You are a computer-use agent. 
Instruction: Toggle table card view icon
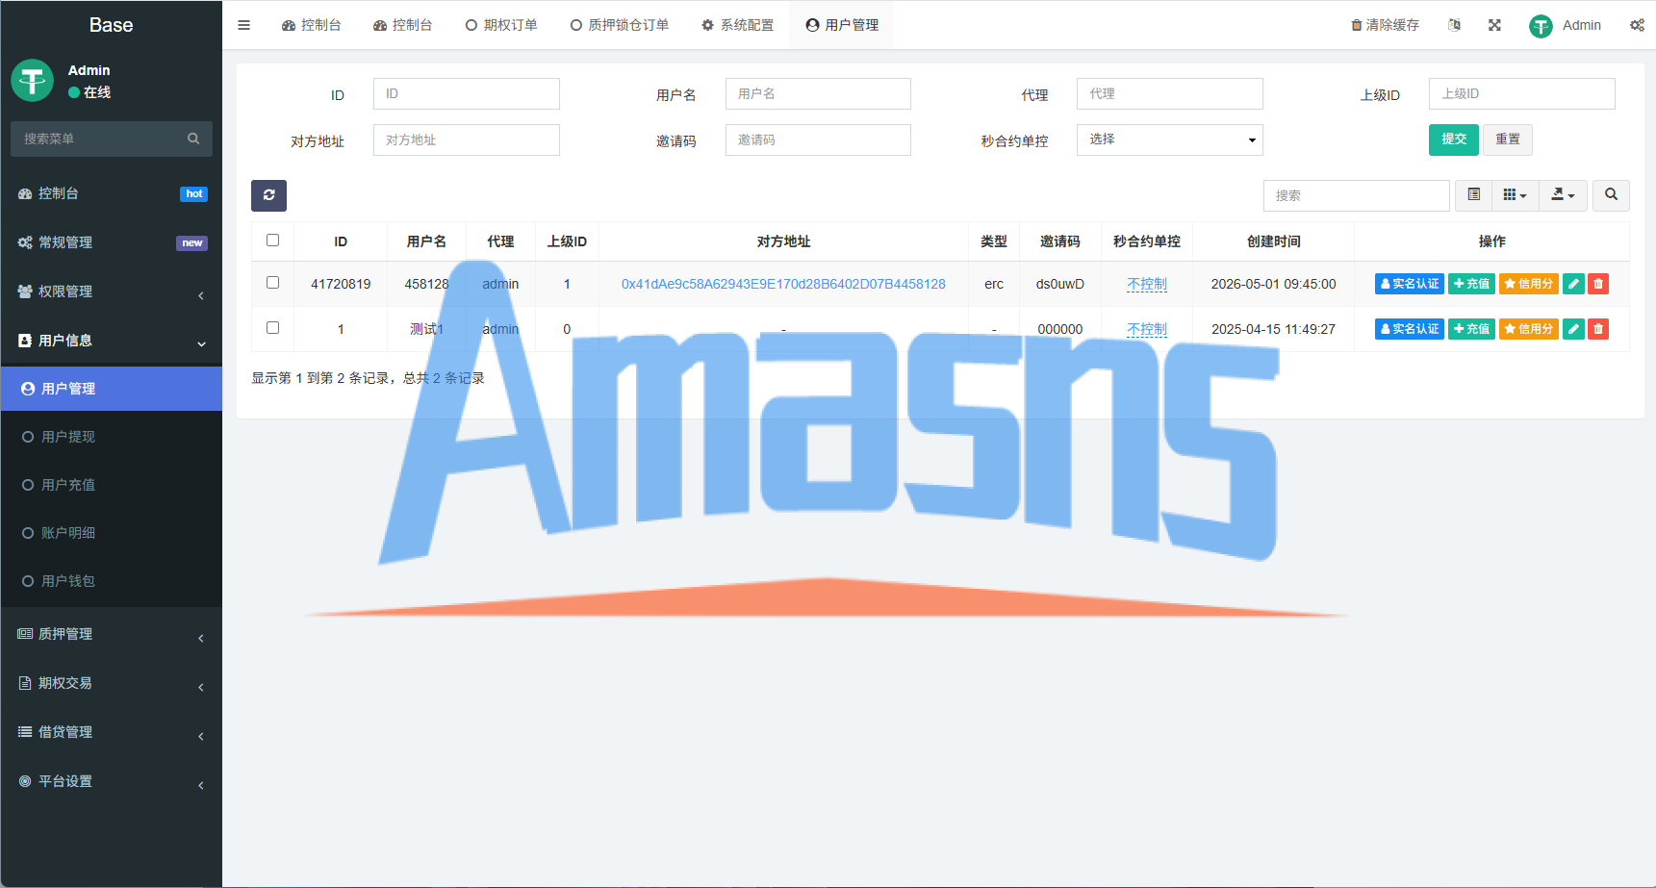point(1473,195)
